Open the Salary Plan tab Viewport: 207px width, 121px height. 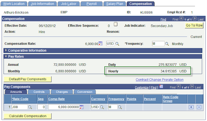point(114,4)
